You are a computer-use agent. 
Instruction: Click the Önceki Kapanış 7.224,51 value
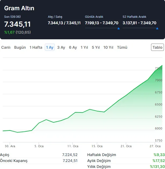[x=70, y=161]
